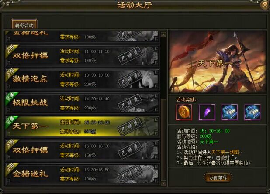Click the scrollbar down arrow
The height and width of the screenshot is (194, 270).
(x=163, y=183)
